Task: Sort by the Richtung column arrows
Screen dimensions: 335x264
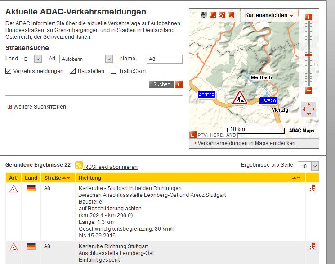Action: 296,178
